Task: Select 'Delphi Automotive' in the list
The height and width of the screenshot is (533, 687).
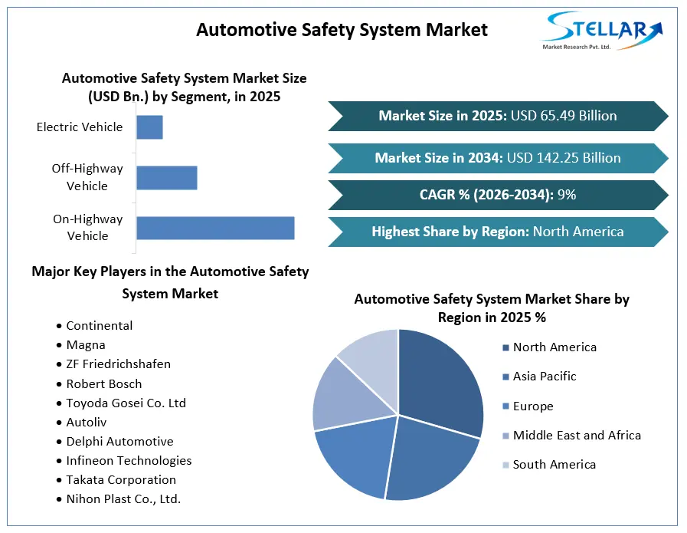Action: coord(119,442)
